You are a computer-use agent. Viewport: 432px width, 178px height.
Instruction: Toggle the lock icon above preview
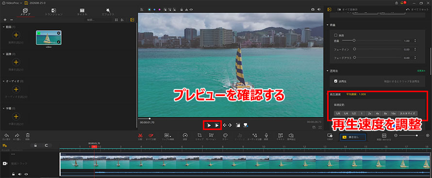181,9
